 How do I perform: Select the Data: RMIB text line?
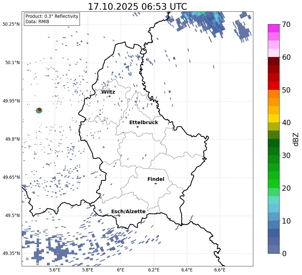click(x=37, y=22)
